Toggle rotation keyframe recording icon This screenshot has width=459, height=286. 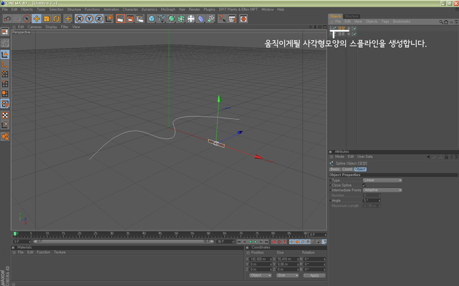point(303,242)
